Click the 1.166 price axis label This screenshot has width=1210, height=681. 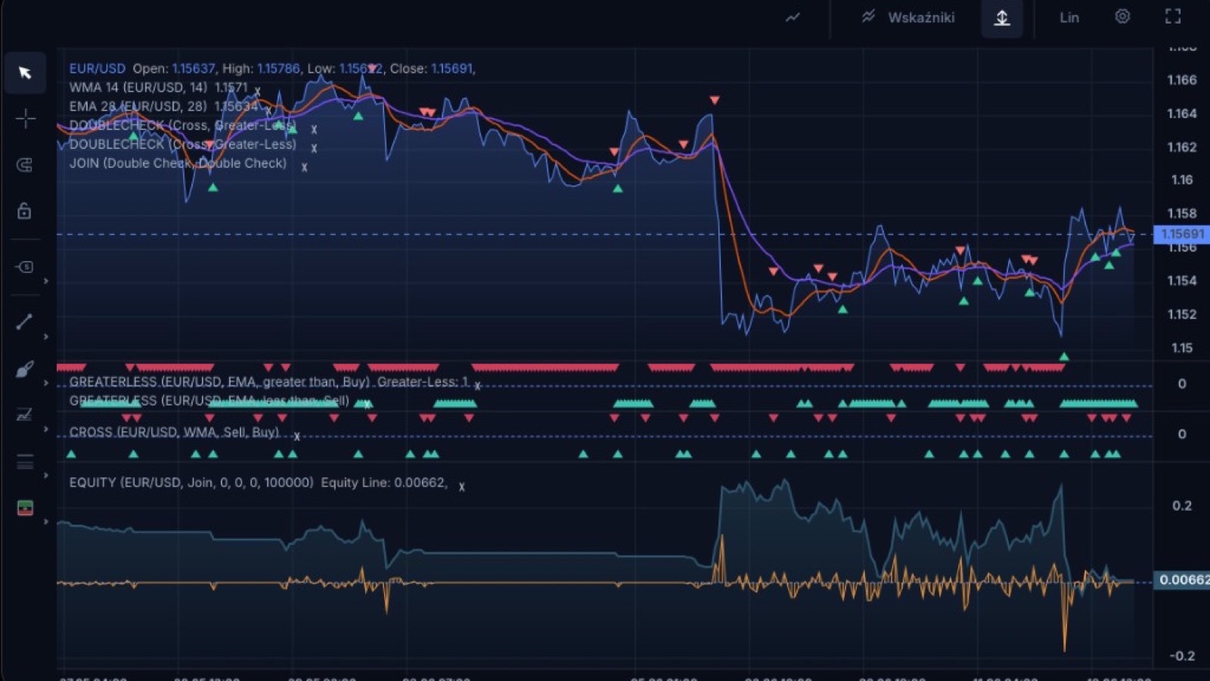pyautogui.click(x=1182, y=79)
